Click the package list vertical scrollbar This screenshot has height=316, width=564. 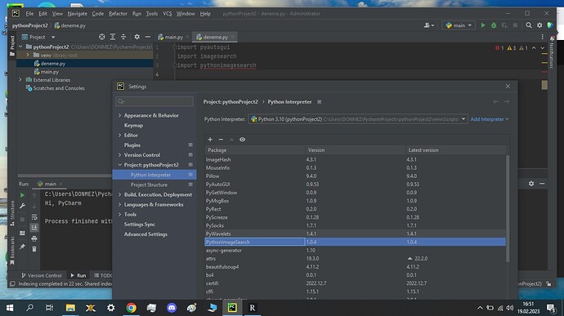(x=508, y=208)
